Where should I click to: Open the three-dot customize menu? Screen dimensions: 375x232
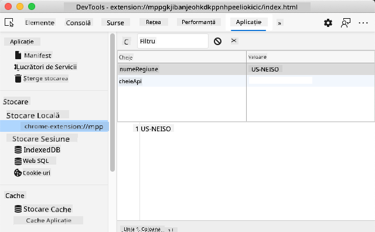coord(363,23)
